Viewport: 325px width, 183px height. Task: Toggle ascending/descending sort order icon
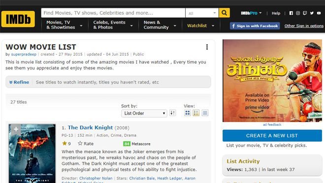pos(172,113)
